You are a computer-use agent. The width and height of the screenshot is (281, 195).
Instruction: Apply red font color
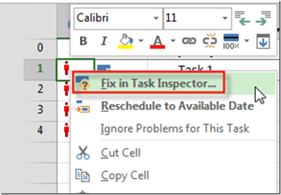pyautogui.click(x=157, y=41)
